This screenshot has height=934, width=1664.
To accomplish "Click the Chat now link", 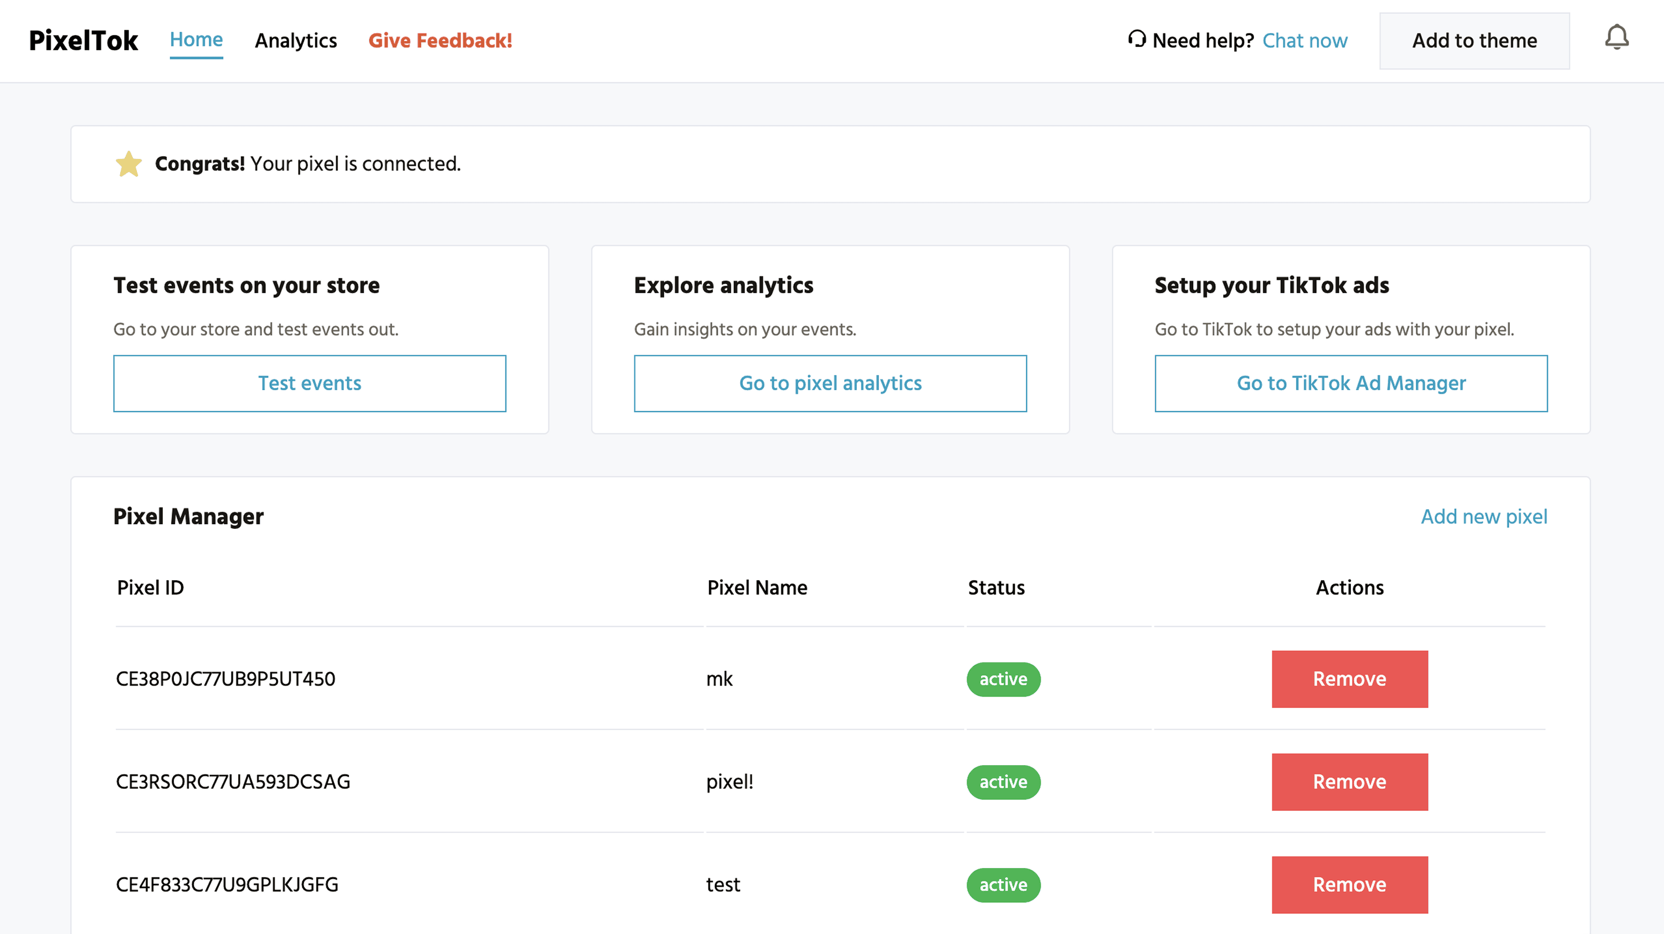I will (x=1305, y=40).
